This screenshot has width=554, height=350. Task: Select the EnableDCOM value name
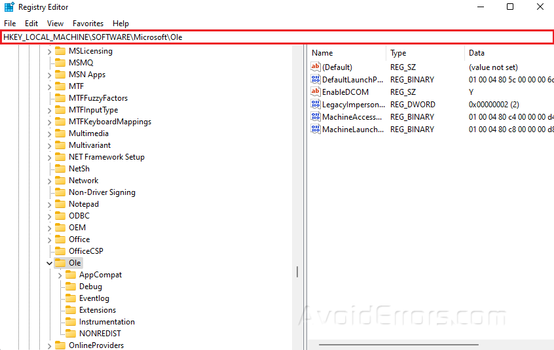[345, 92]
